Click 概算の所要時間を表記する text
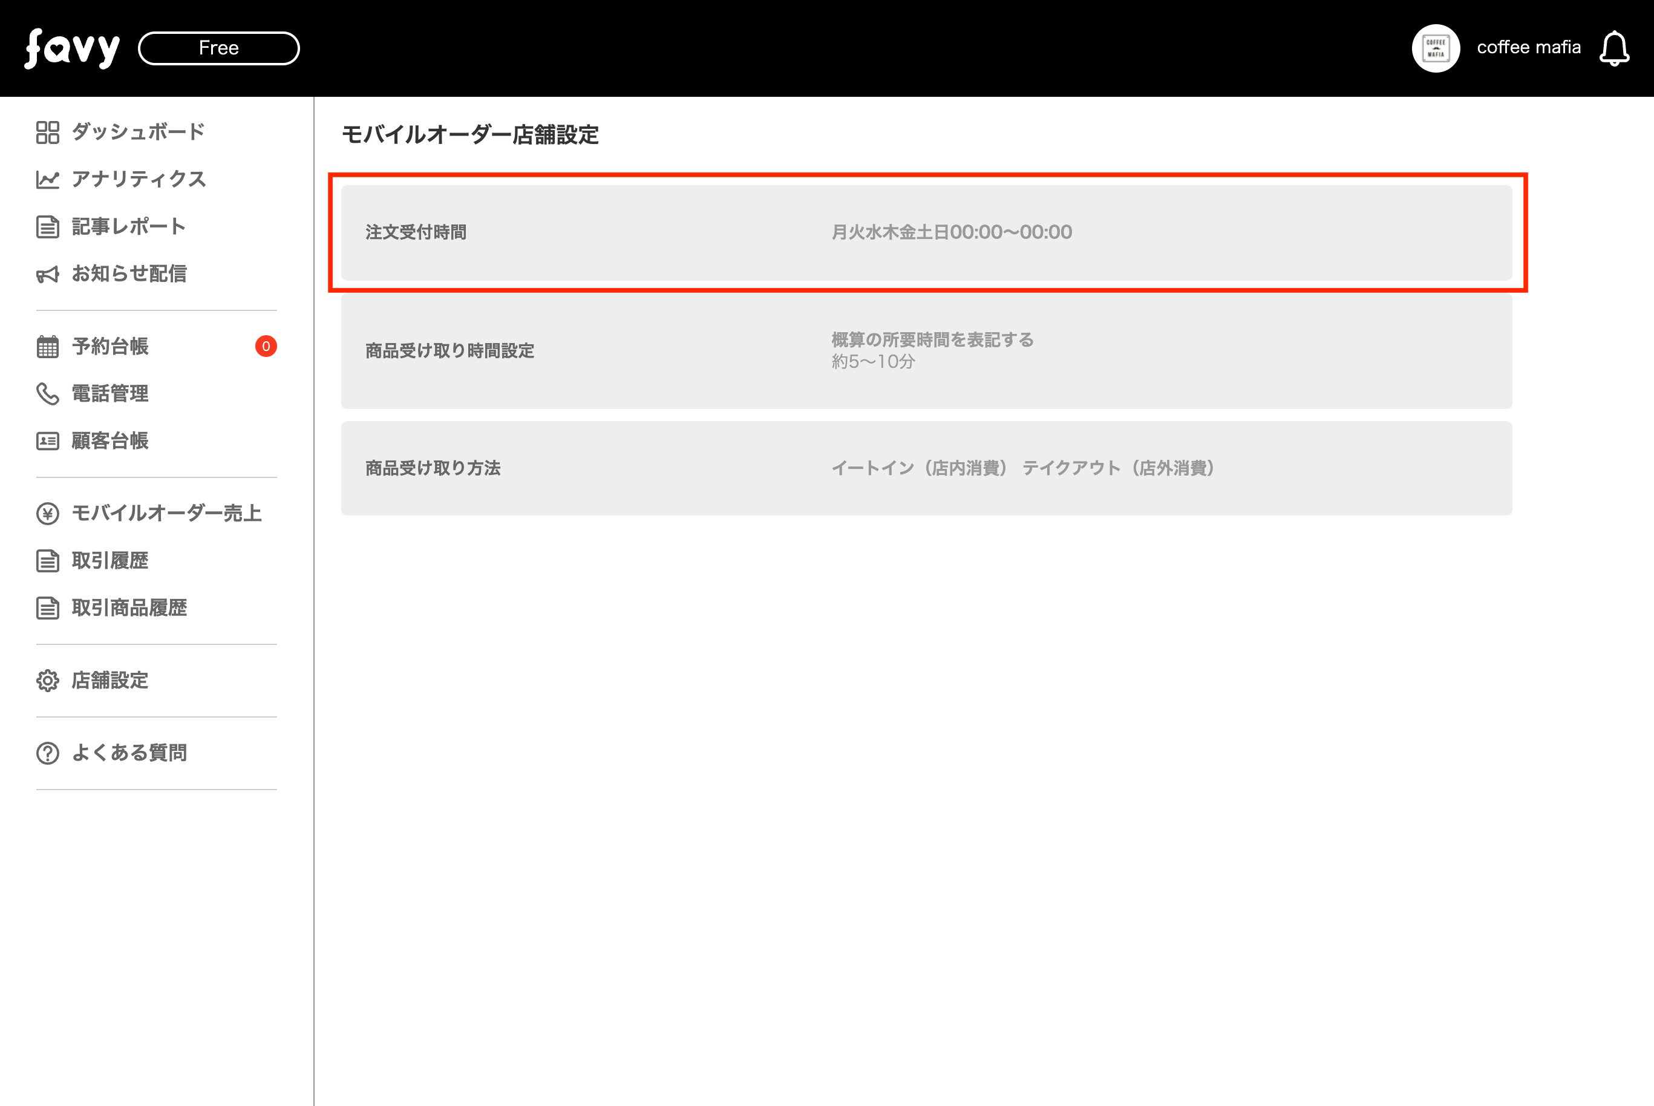The width and height of the screenshot is (1654, 1106). [932, 340]
